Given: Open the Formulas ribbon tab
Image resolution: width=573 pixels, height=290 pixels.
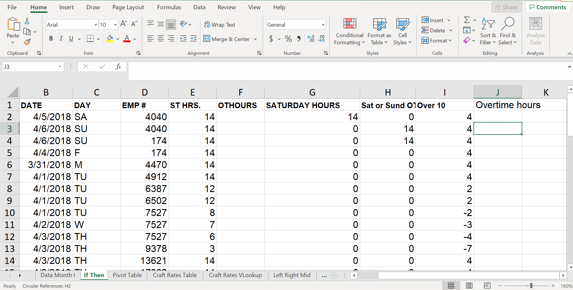Looking at the screenshot, I should (169, 7).
